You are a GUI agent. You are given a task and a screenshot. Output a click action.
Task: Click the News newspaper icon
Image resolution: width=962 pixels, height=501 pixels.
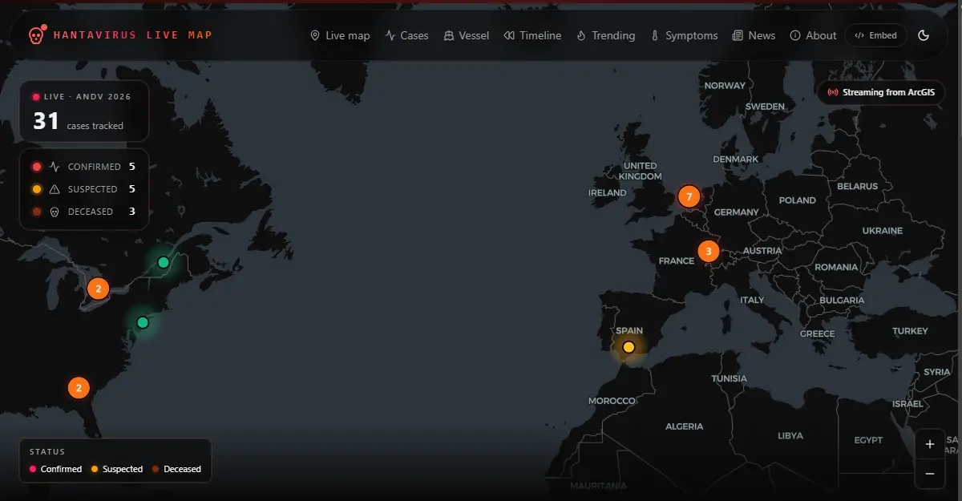pyautogui.click(x=737, y=35)
